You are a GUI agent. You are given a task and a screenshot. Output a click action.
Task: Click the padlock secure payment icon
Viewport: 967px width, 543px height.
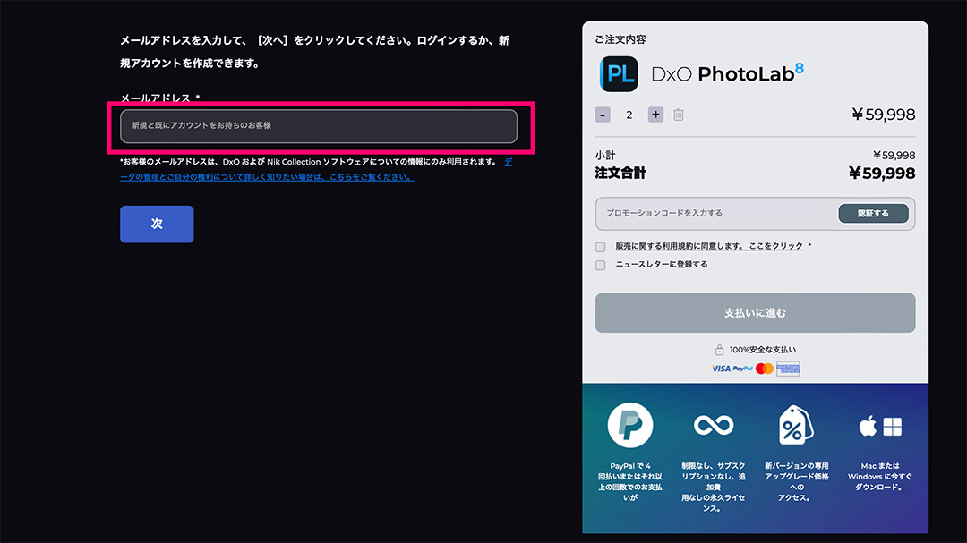pyautogui.click(x=719, y=350)
